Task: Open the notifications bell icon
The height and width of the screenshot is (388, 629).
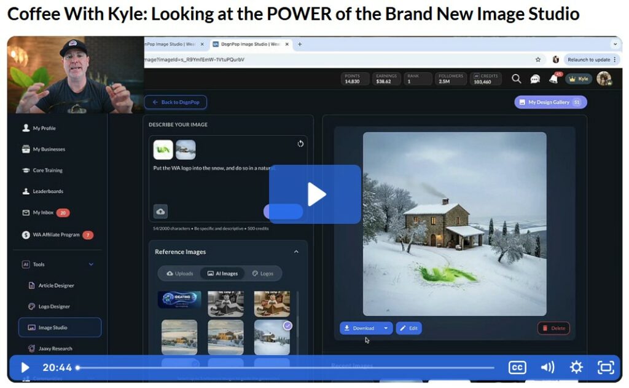Action: (x=553, y=79)
